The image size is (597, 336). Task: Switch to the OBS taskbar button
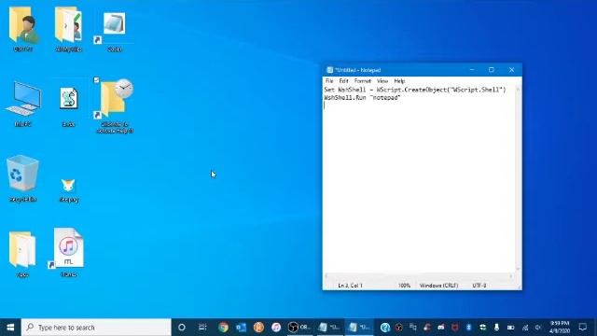(299, 328)
